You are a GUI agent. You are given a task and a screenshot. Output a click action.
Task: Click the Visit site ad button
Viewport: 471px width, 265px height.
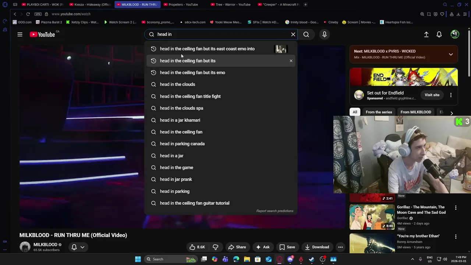[432, 95]
